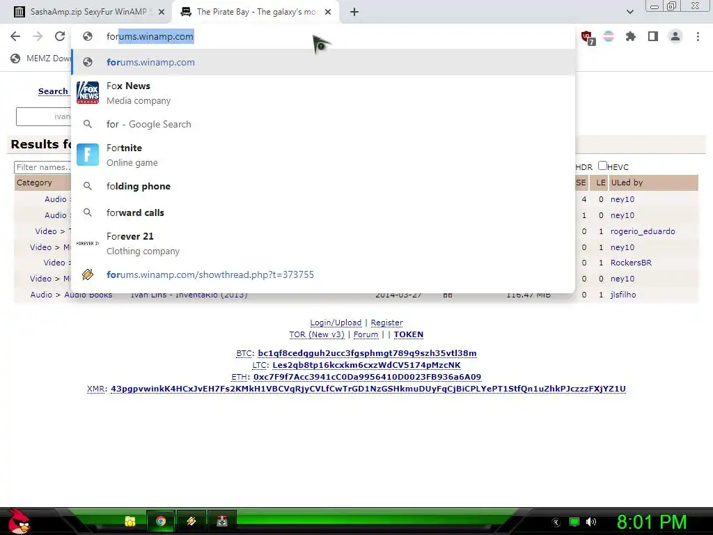The height and width of the screenshot is (535, 713).
Task: Click the BTC donation address
Action: [367, 353]
